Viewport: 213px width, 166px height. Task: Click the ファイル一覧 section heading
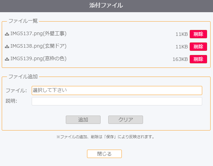(23, 21)
